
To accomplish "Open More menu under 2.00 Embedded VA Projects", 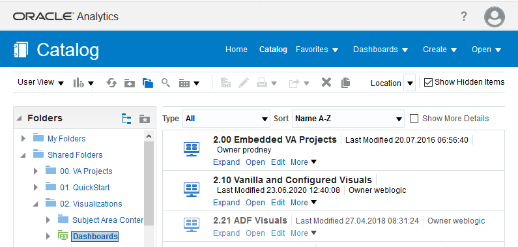I will 303,162.
